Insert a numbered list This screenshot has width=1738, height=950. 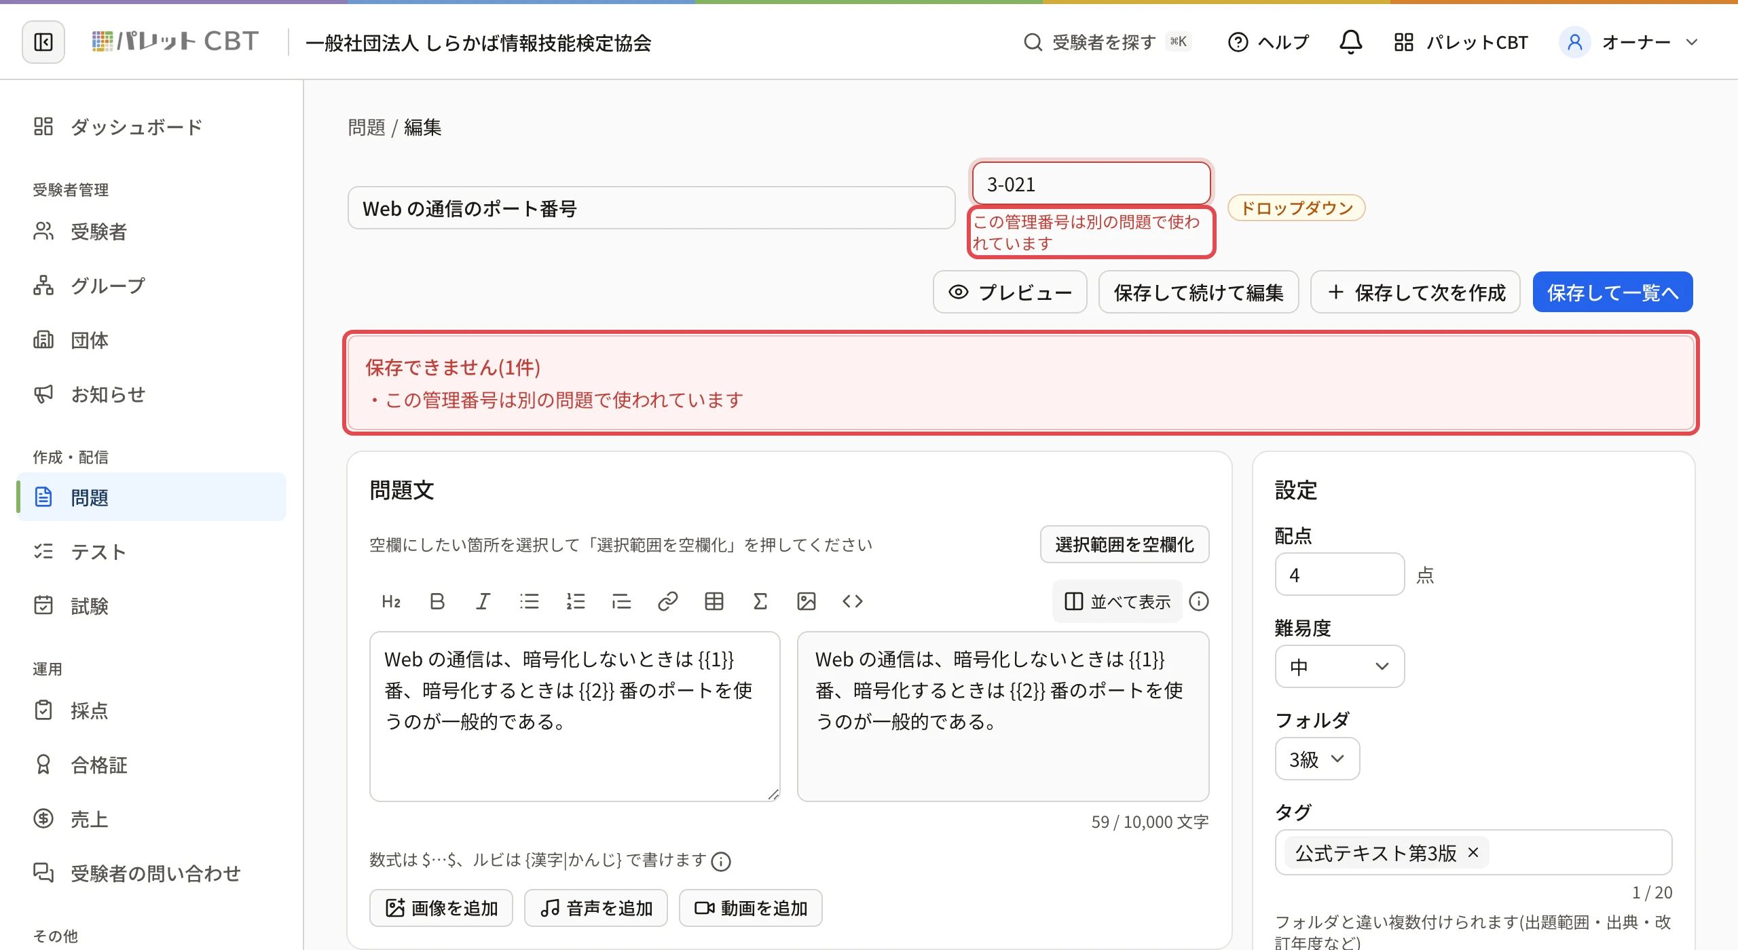click(576, 601)
